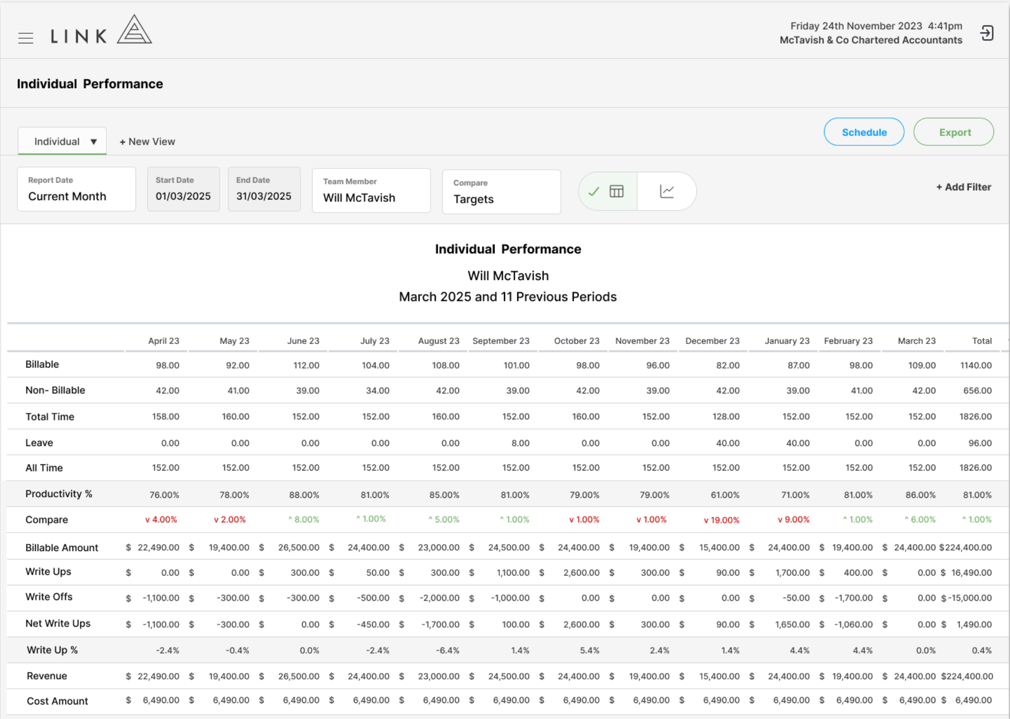
Task: Click + Add Filter
Action: pos(963,187)
